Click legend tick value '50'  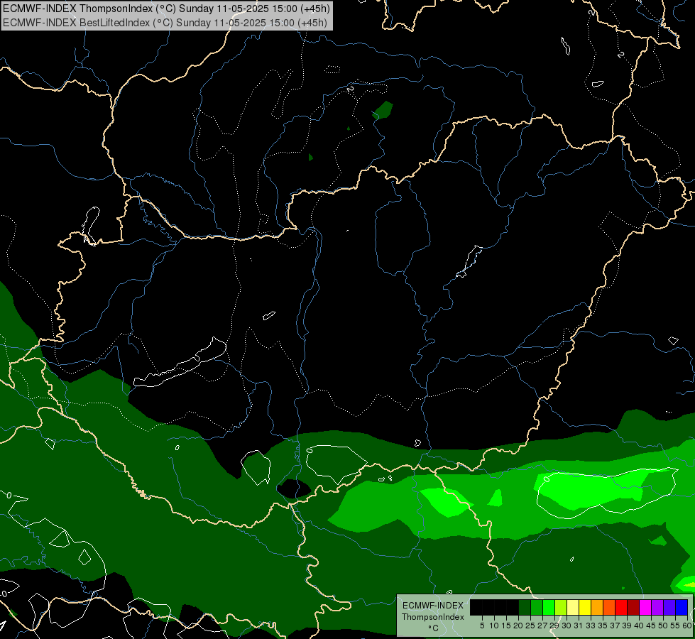coord(662,626)
